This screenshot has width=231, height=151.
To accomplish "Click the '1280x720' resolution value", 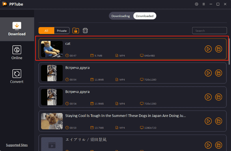I will (150, 128).
